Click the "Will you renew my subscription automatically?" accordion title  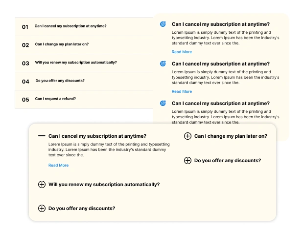coord(104,185)
